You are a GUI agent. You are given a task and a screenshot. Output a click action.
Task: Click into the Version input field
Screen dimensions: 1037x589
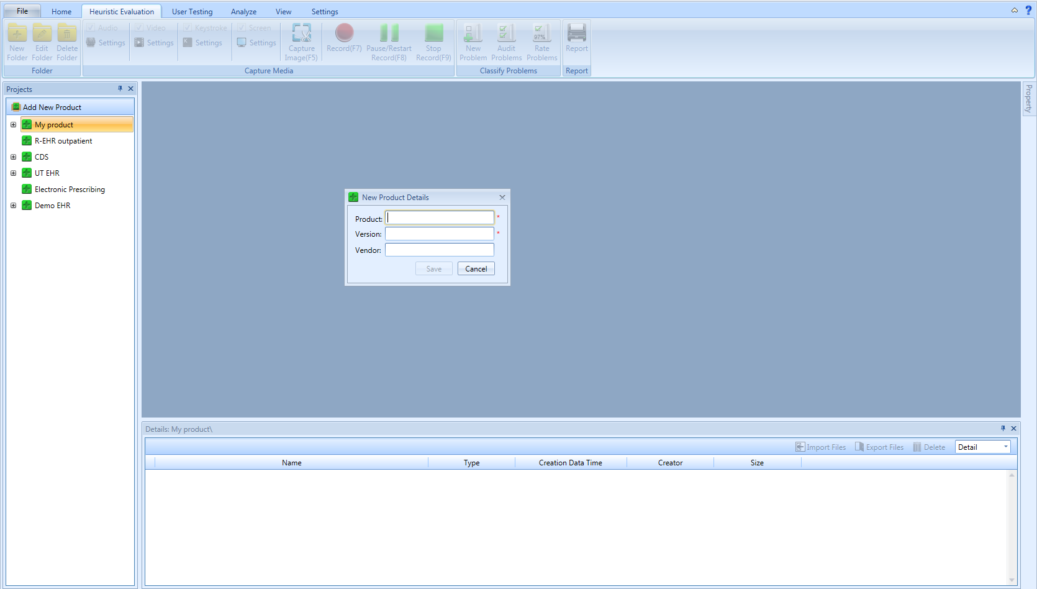coord(439,234)
